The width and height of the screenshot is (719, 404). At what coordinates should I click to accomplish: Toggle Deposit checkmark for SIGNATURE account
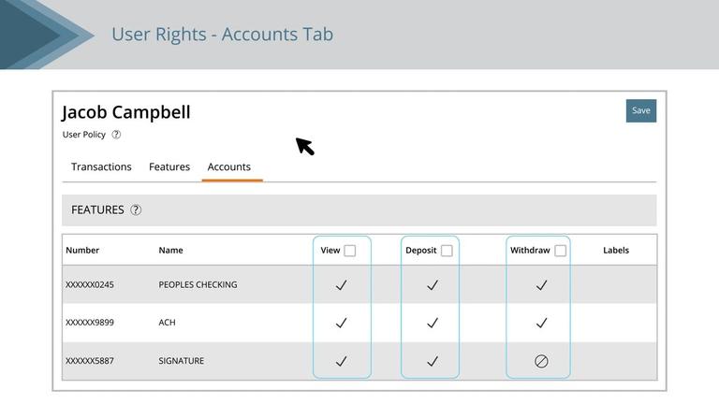pyautogui.click(x=433, y=361)
